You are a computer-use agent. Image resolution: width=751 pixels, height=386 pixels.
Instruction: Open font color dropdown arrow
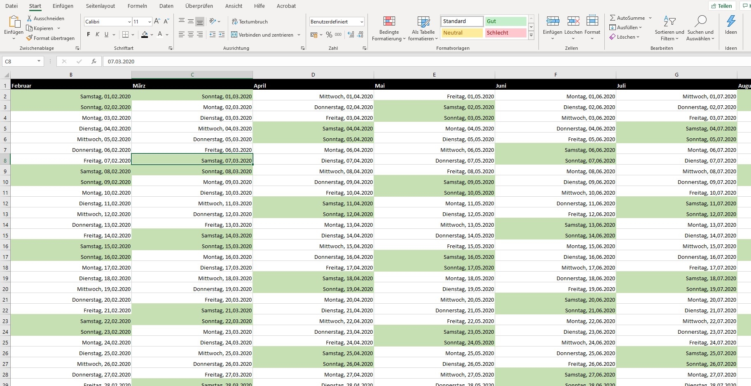(x=167, y=35)
